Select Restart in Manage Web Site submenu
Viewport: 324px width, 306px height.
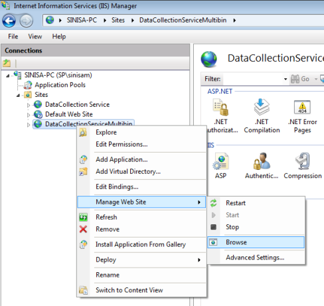coord(256,203)
